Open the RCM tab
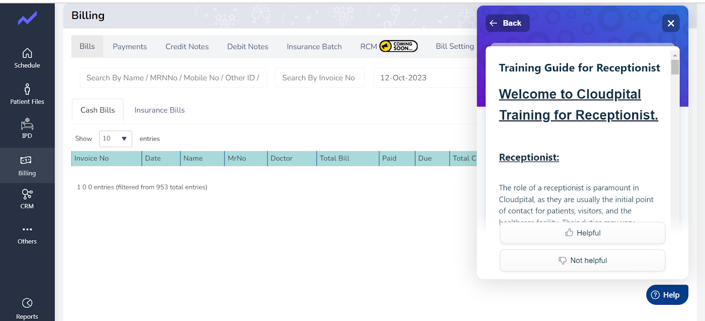Screen dimensions: 705x321 [369, 47]
